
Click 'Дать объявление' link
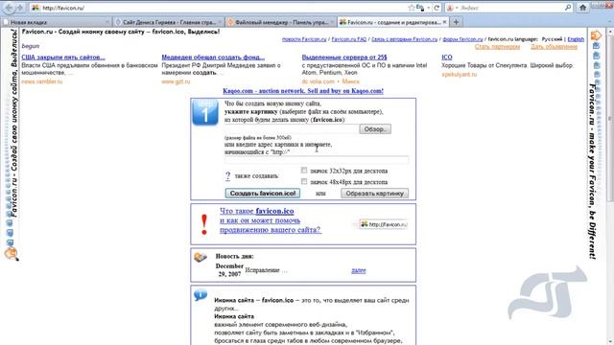[x=554, y=47]
